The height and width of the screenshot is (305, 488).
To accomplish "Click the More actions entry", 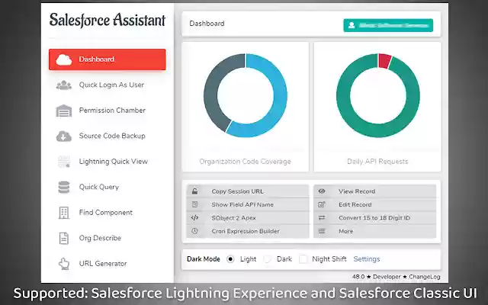I will click(374, 231).
